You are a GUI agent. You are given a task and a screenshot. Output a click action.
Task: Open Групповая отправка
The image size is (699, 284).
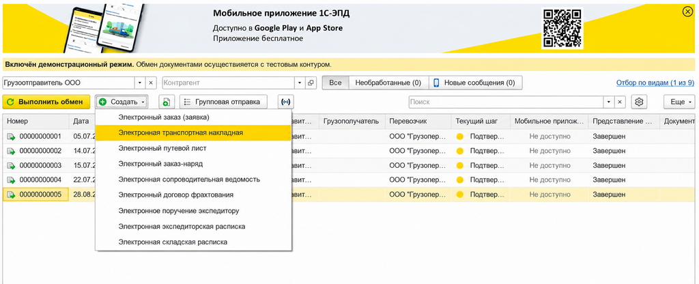click(224, 102)
